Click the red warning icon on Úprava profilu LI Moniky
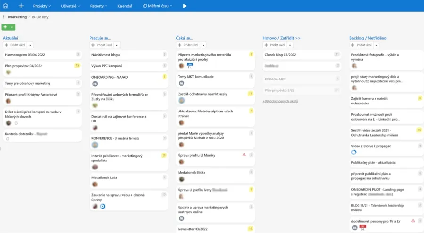Viewport: 424px width, 233px height. click(244, 155)
